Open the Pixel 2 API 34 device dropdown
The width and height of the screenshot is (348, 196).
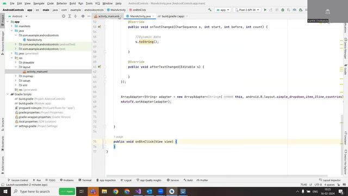click(x=247, y=10)
